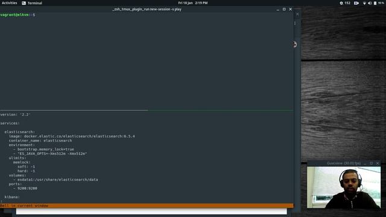Click the elasticsearch: service key
The image size is (386, 217).
[x=20, y=132]
